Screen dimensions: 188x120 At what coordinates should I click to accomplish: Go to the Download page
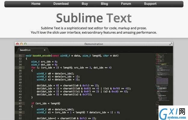tap(61, 4)
